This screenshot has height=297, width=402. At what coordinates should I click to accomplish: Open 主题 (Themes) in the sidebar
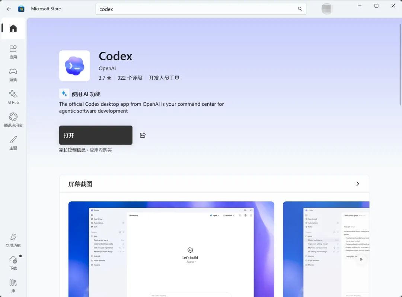[x=13, y=143]
